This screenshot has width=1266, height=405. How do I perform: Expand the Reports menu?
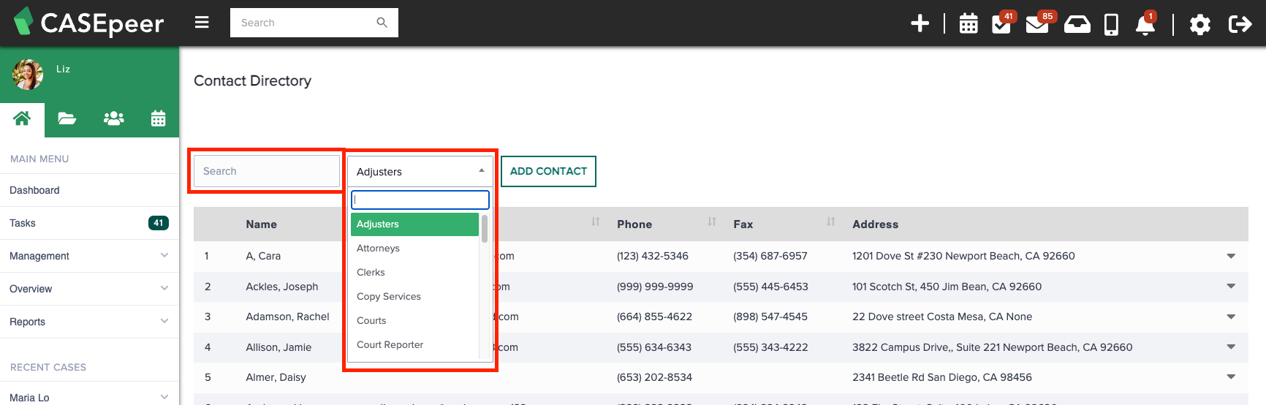[89, 322]
